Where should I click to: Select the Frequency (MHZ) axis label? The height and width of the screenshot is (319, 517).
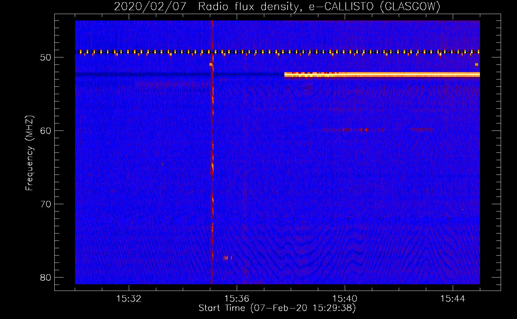click(x=29, y=153)
